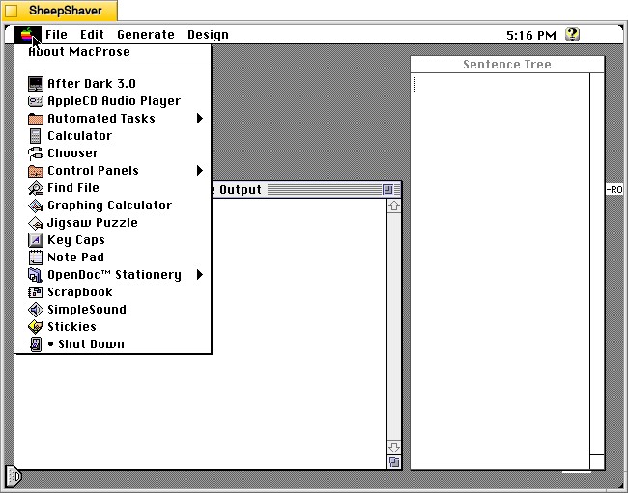
Task: Click the Find File magnifier icon
Action: click(35, 188)
